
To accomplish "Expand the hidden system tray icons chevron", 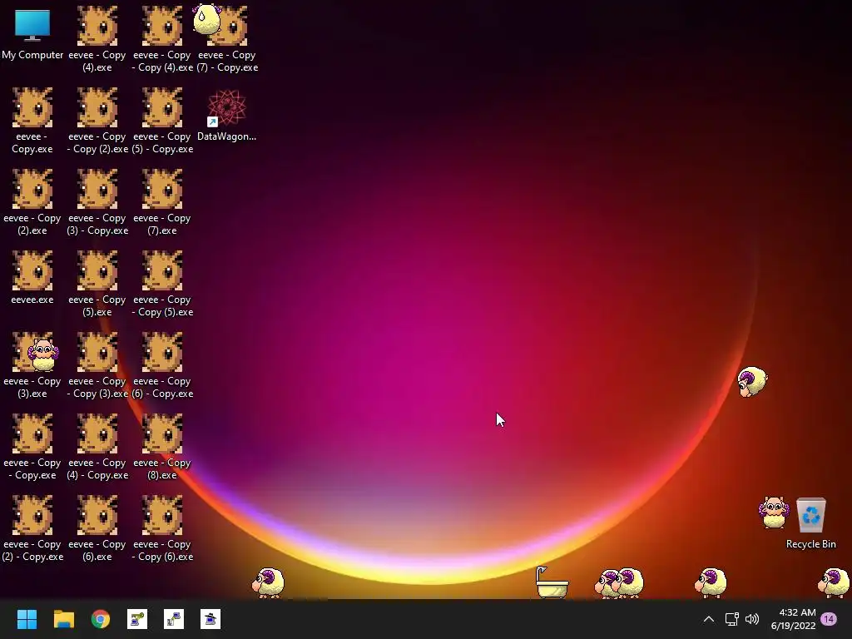I will (x=709, y=619).
